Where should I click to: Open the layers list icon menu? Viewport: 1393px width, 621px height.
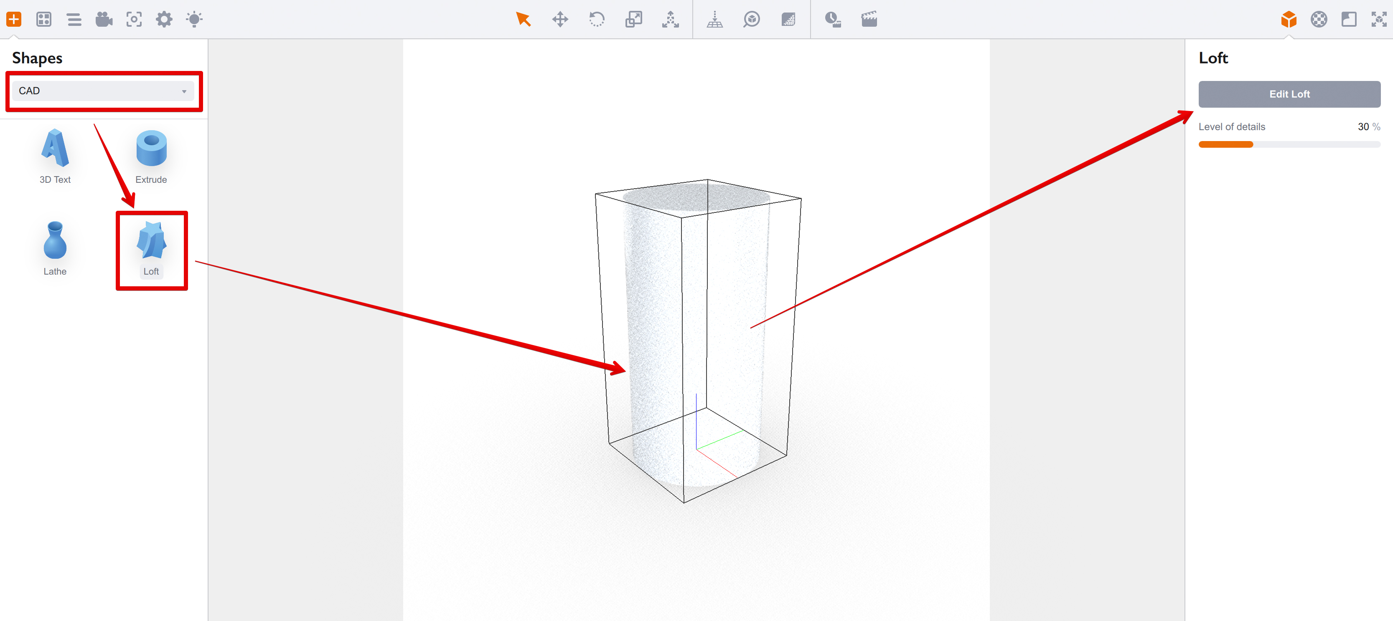coord(74,20)
